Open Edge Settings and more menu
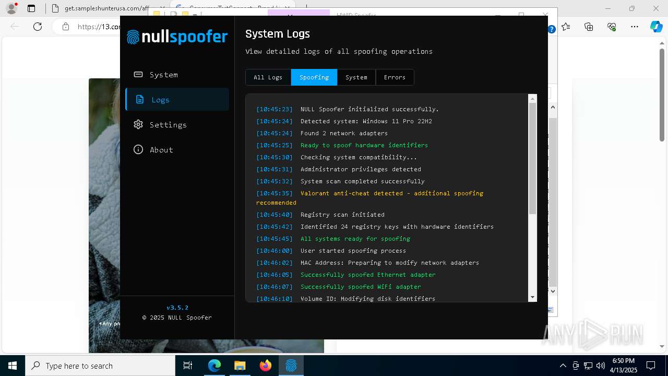Viewport: 668px width, 376px height. pos(635,27)
